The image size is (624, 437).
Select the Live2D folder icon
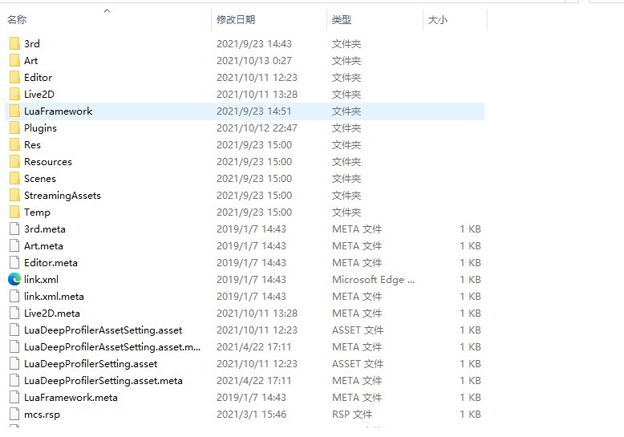14,94
